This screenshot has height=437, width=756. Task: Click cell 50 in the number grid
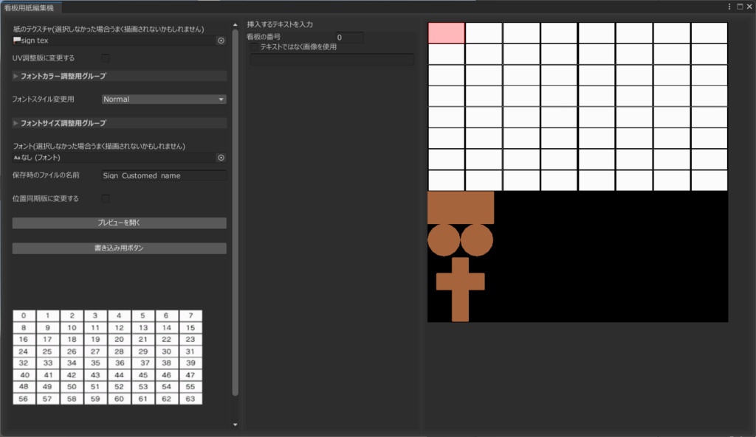point(72,386)
